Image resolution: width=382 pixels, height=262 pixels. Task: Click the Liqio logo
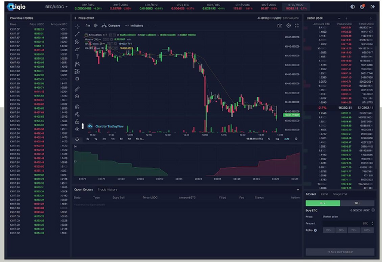tap(16, 7)
